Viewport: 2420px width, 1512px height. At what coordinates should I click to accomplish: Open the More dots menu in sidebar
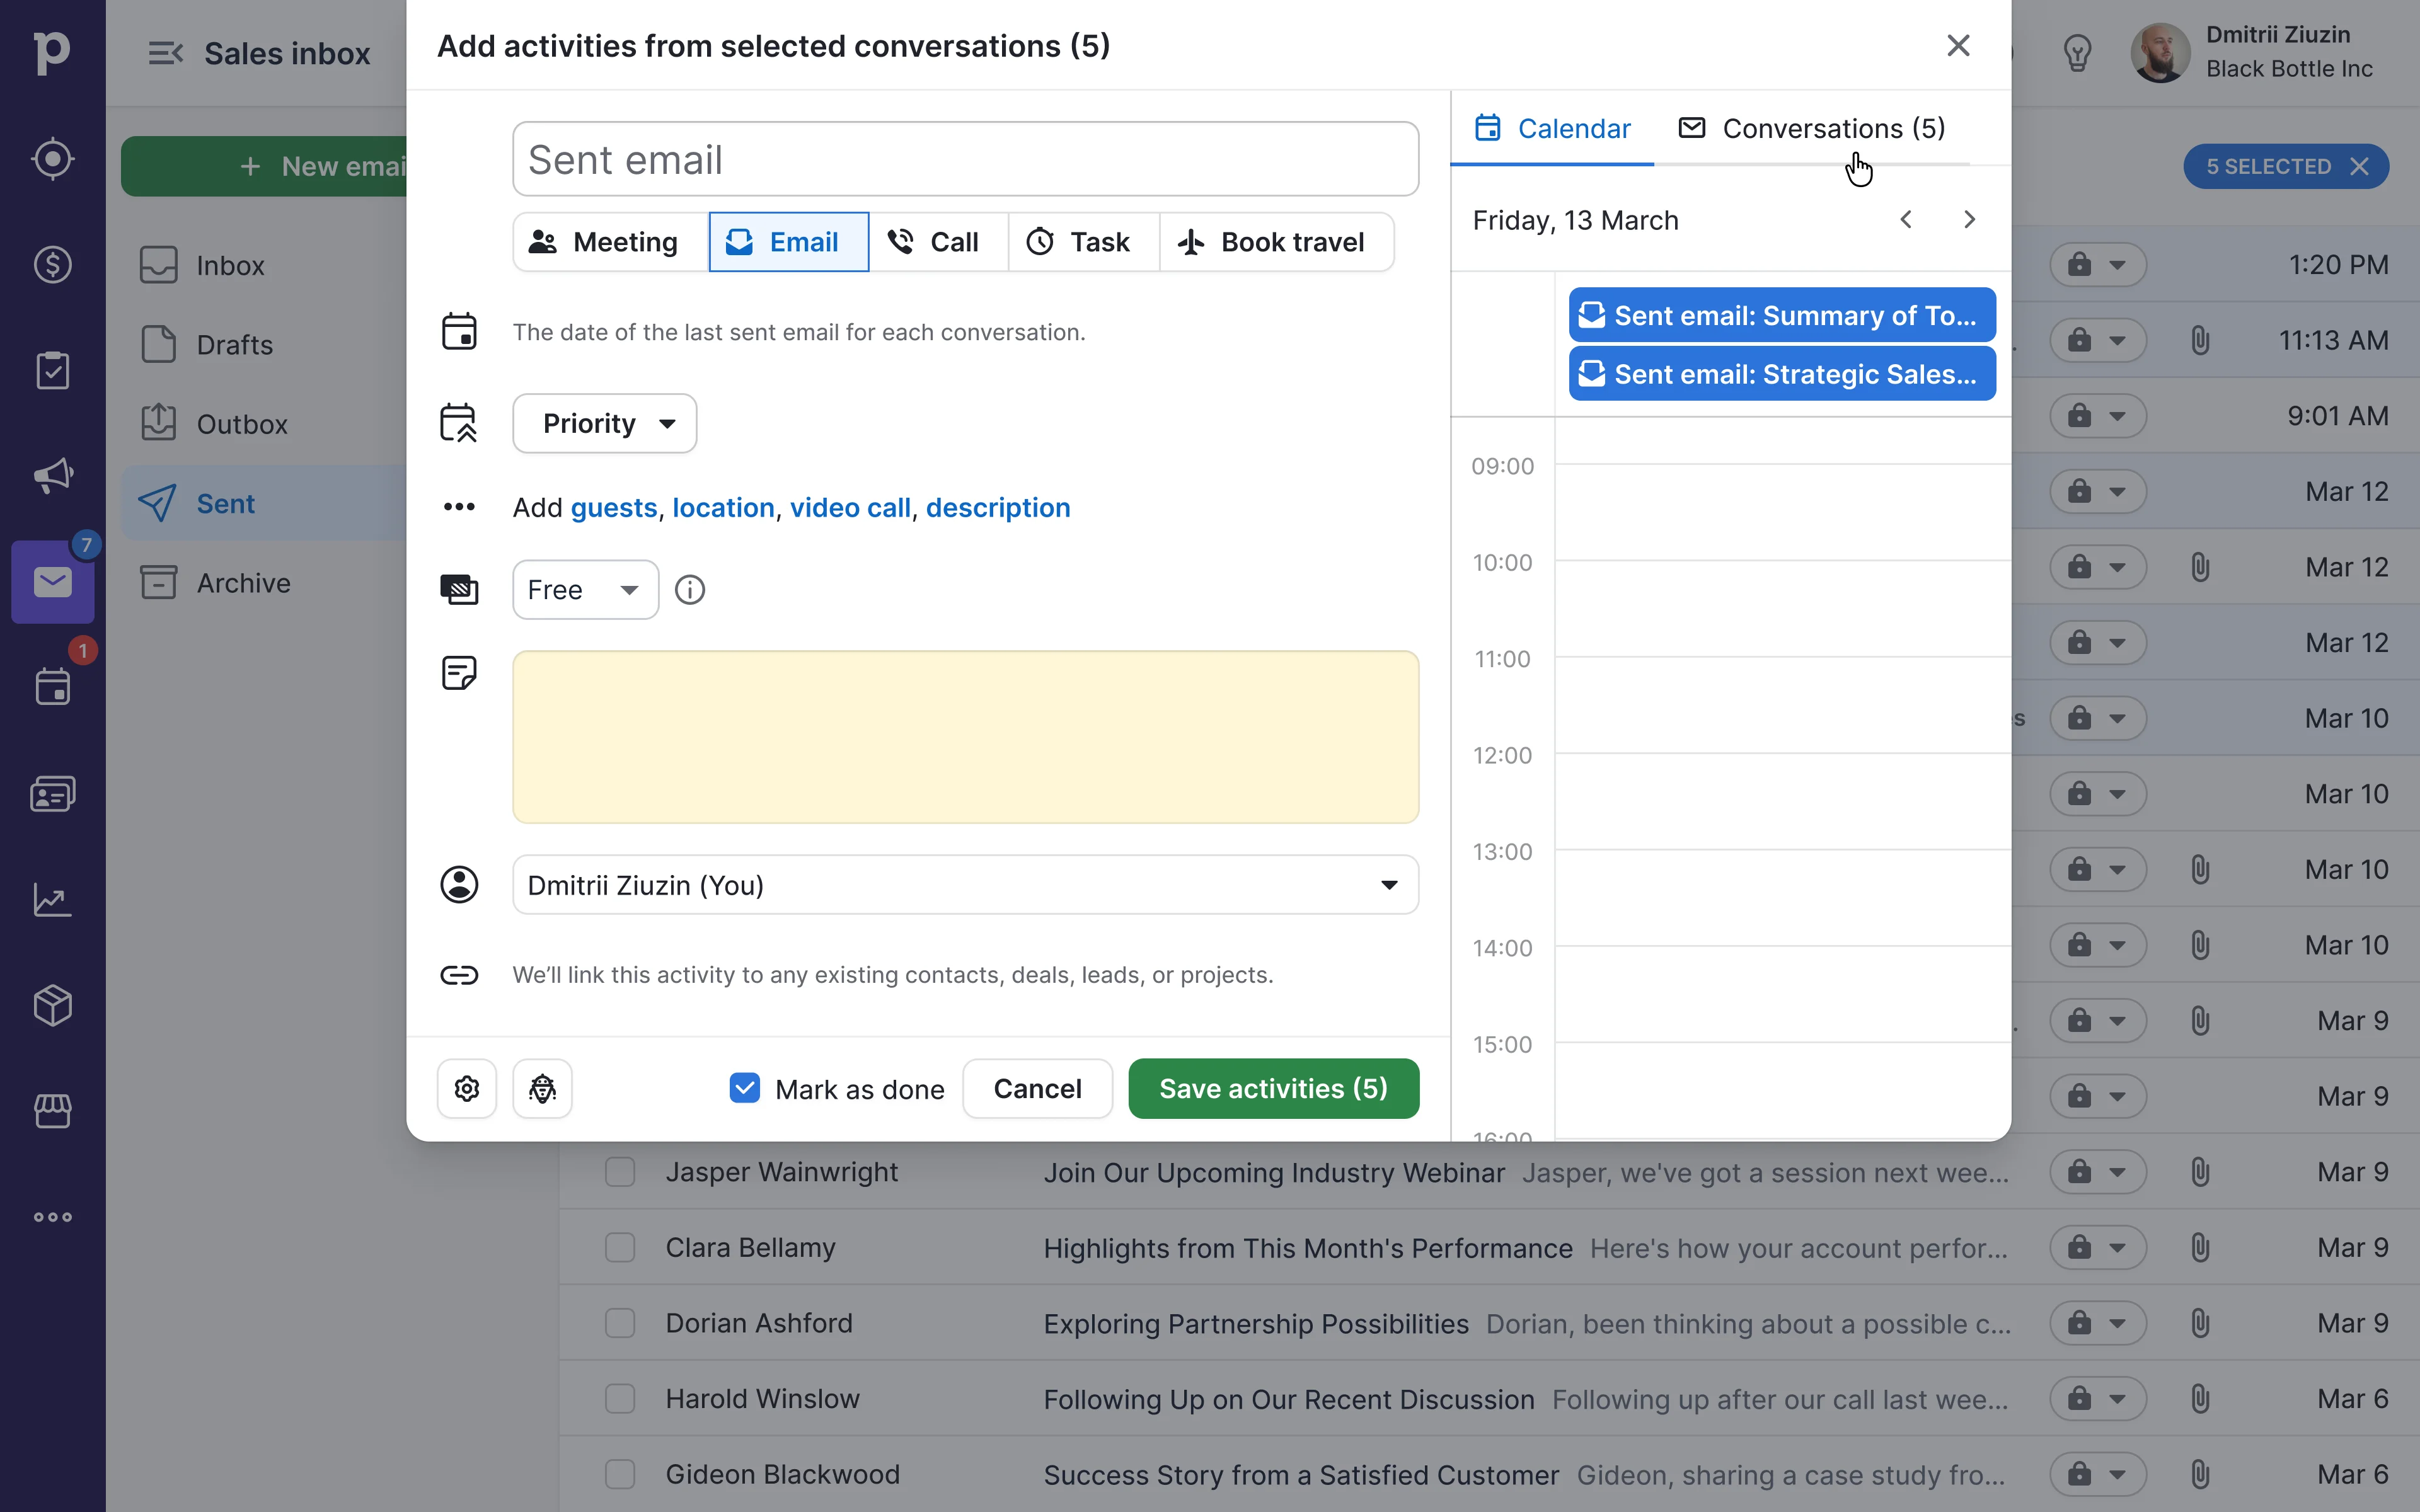coord(52,1217)
